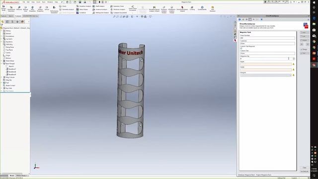Open Undercut Analysis
This screenshot has height=179, width=318.
click(x=100, y=9)
